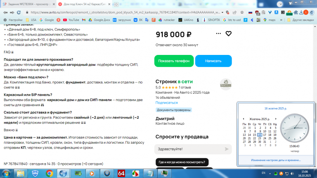Go to next month in calendar
The image size is (317, 178).
click(276, 119)
